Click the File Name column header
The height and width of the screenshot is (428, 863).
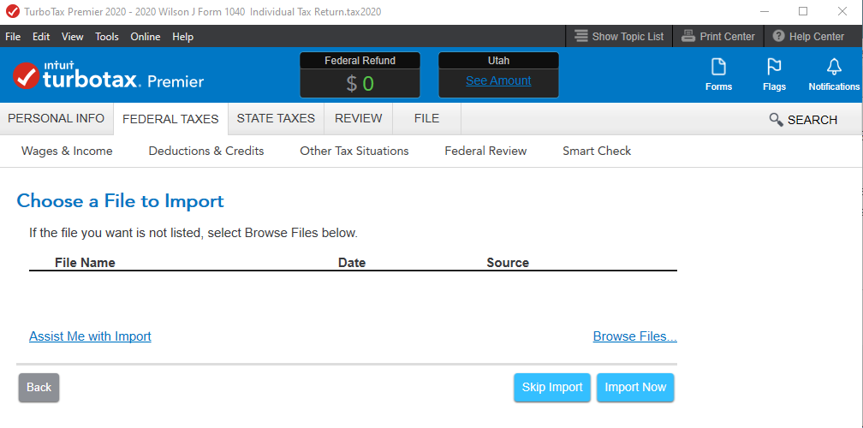pos(86,263)
